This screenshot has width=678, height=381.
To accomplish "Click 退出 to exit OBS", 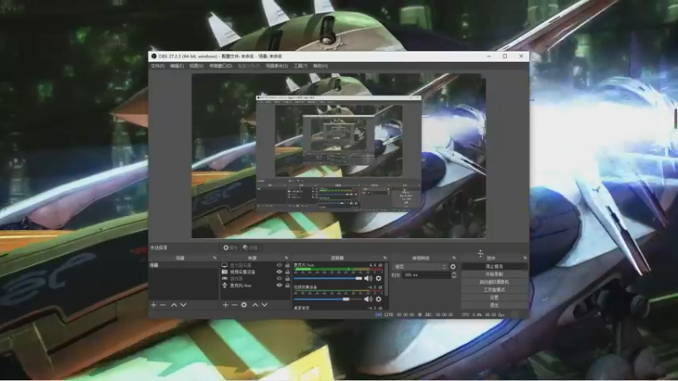I will (494, 306).
